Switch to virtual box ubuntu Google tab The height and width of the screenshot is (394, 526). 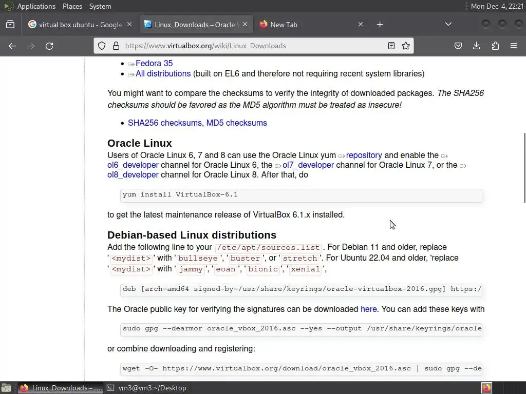pyautogui.click(x=80, y=25)
